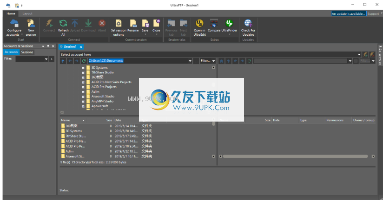Open Accounts & Sessions panel options arrow
383x200 pixels.
click(x=43, y=46)
